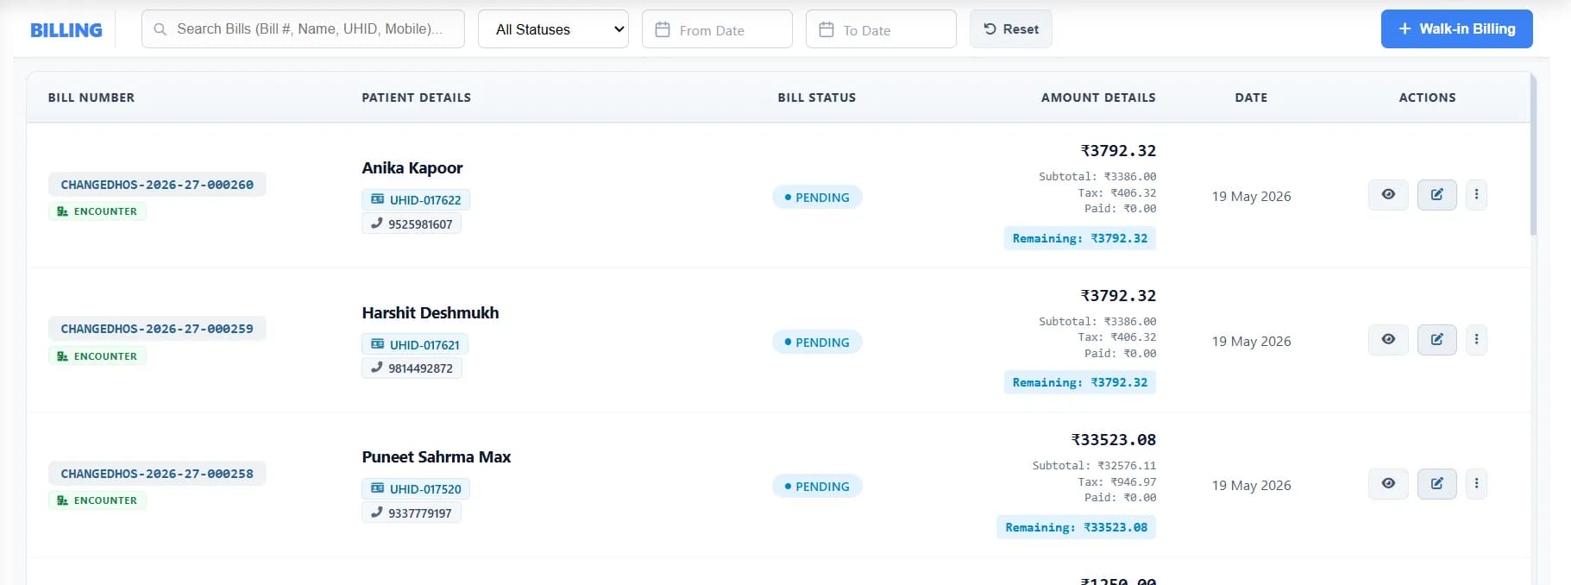Click date 19 May 2026 for Anika Kapoor
The width and height of the screenshot is (1571, 585).
point(1251,197)
